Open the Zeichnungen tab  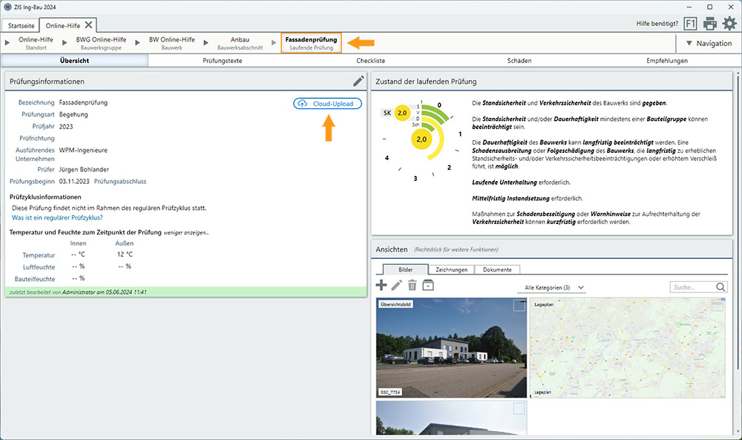tap(451, 269)
